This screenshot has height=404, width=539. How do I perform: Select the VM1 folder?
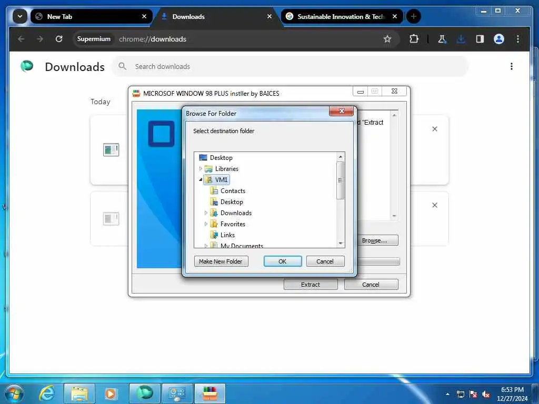216,180
